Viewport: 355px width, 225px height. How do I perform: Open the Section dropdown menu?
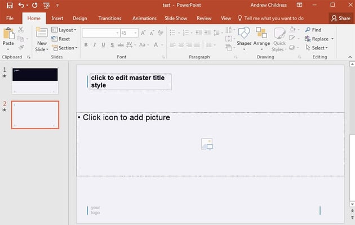(x=65, y=48)
